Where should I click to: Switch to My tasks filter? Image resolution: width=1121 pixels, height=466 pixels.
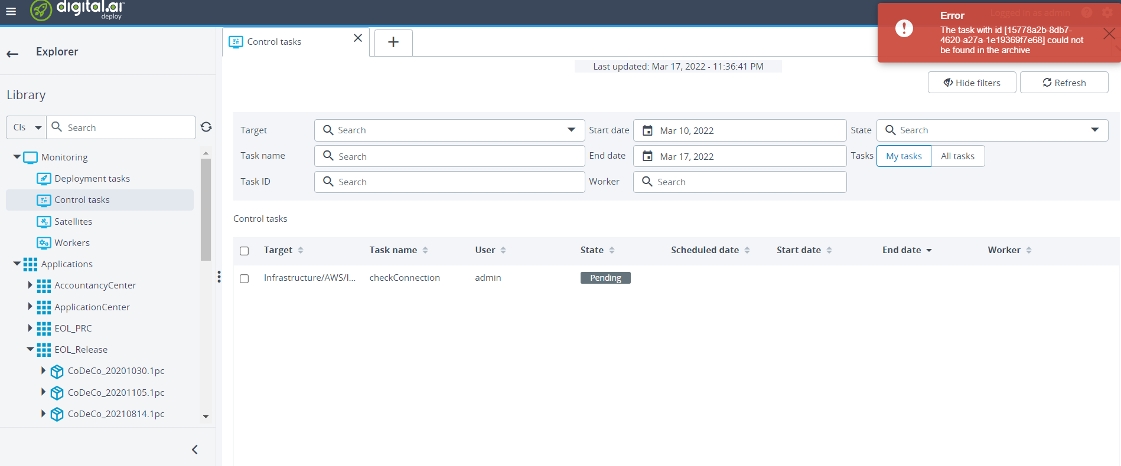pos(904,156)
